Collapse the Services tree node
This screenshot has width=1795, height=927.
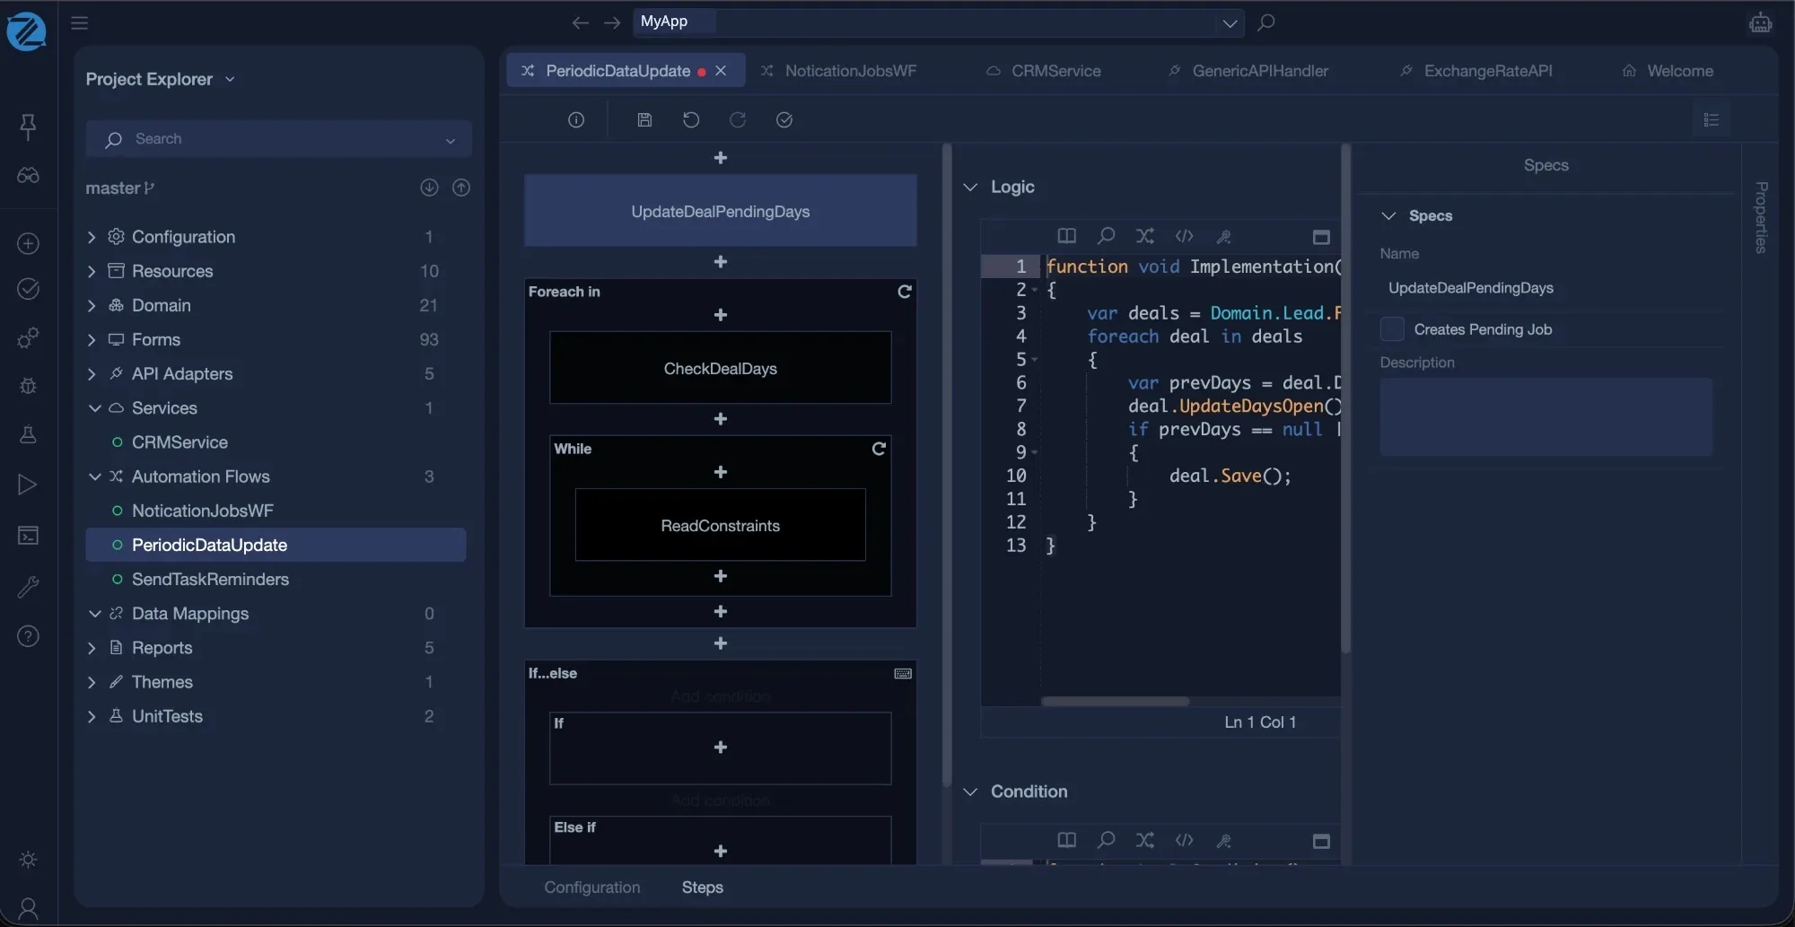point(94,408)
